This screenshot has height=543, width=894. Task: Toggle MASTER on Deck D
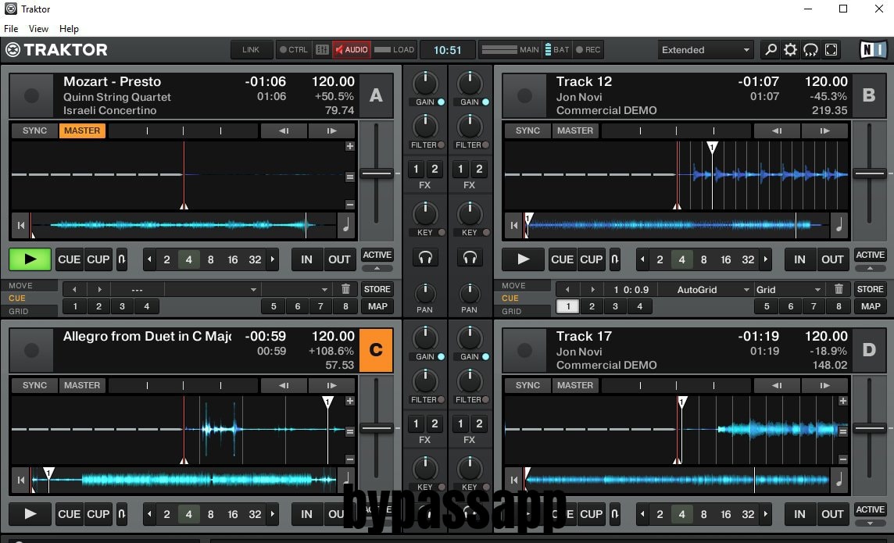[575, 385]
